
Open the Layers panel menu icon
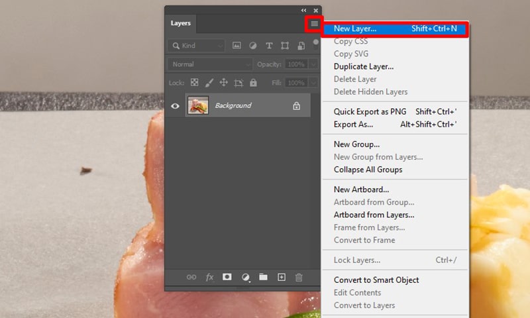(x=314, y=24)
